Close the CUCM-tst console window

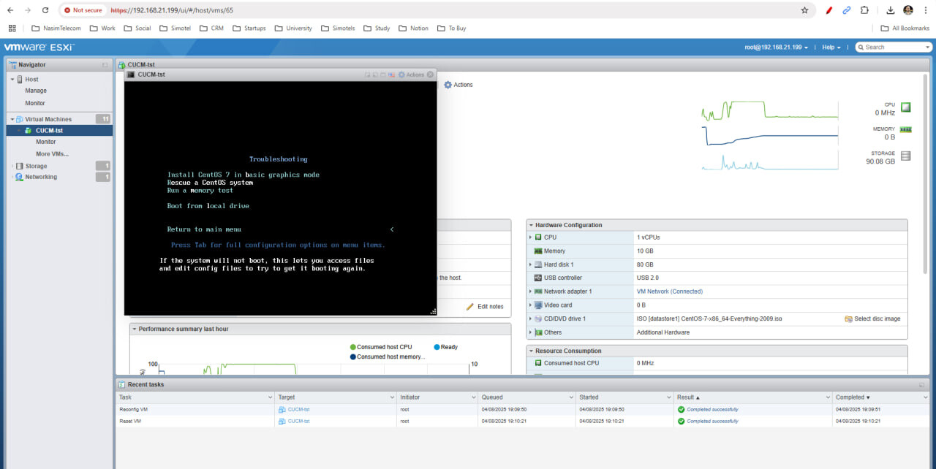(x=430, y=75)
